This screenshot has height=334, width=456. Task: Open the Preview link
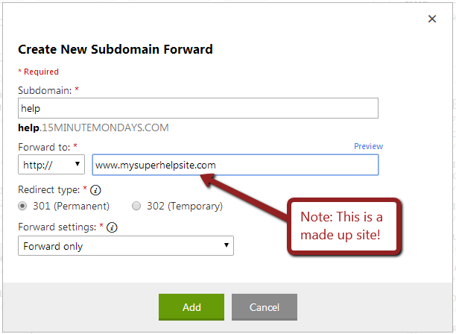pos(368,146)
